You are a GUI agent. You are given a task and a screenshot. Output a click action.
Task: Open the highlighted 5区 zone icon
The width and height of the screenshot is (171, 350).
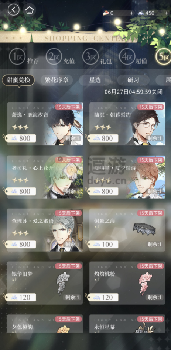point(164,57)
